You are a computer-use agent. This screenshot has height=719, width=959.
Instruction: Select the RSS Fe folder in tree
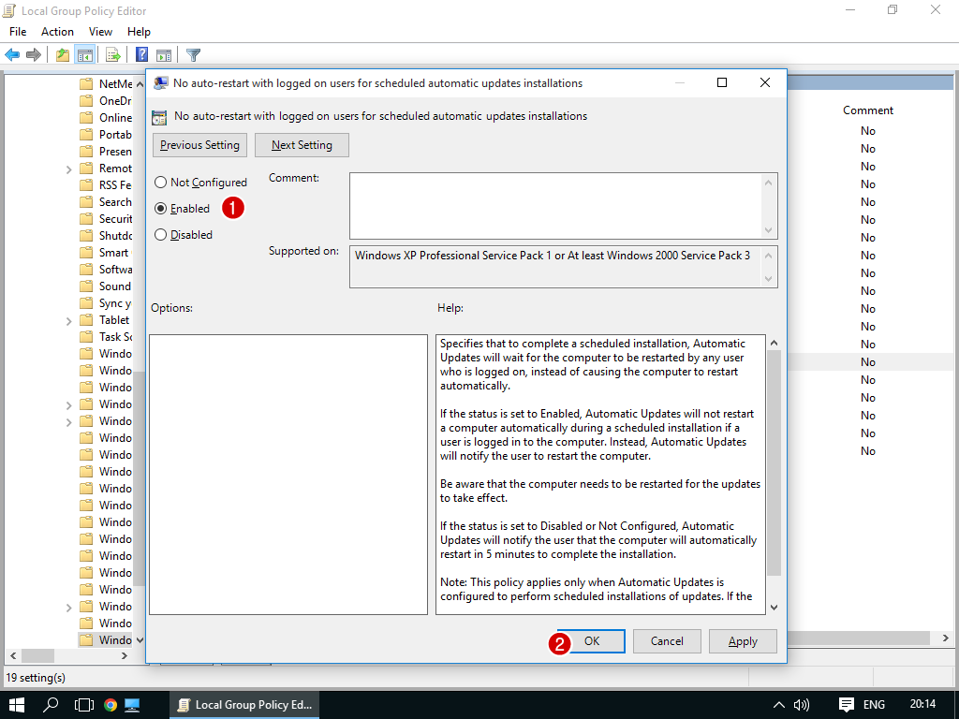click(107, 184)
